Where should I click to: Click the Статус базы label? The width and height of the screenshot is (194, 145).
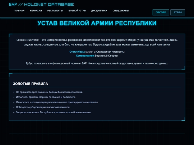pyautogui.click(x=77, y=52)
